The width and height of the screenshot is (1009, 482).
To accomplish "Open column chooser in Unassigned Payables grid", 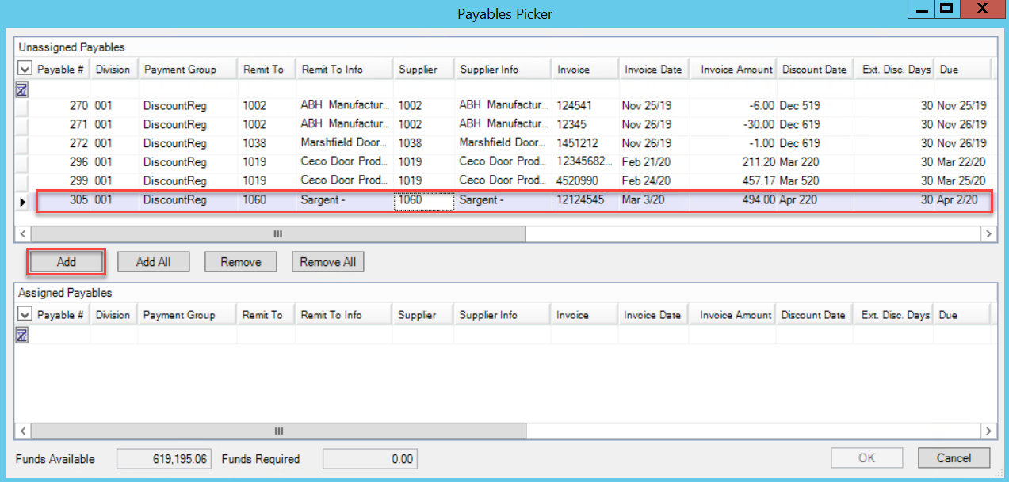I will coord(24,69).
